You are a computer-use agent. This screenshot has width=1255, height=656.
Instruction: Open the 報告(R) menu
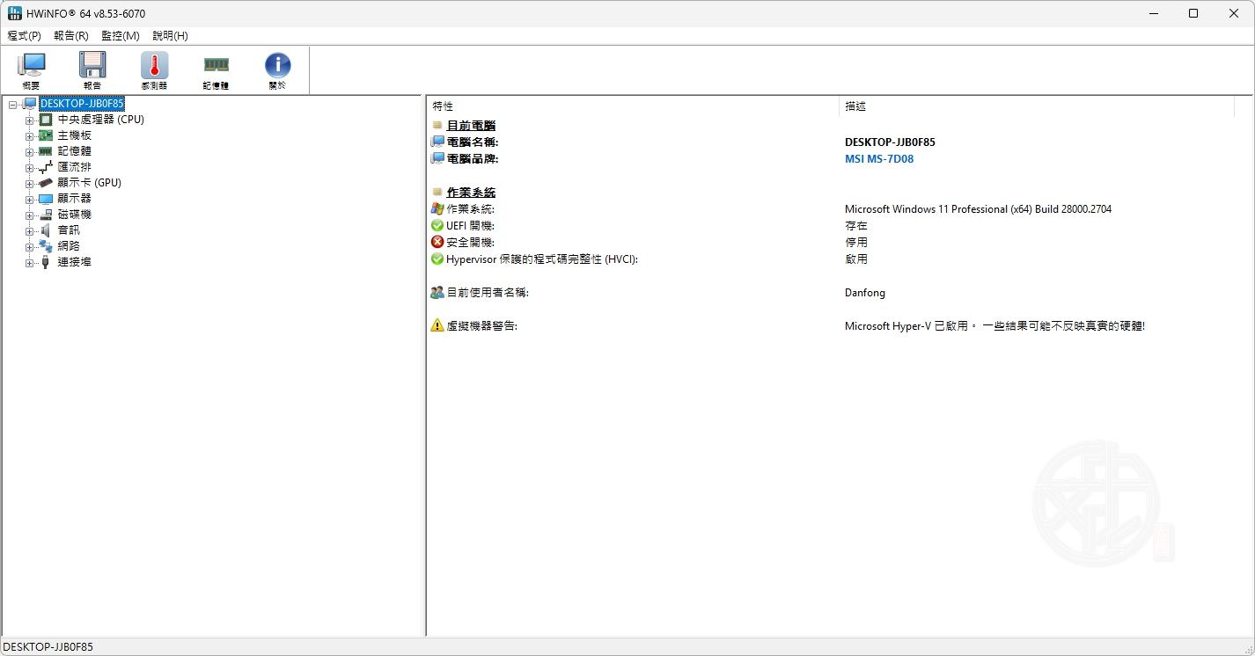(x=71, y=36)
